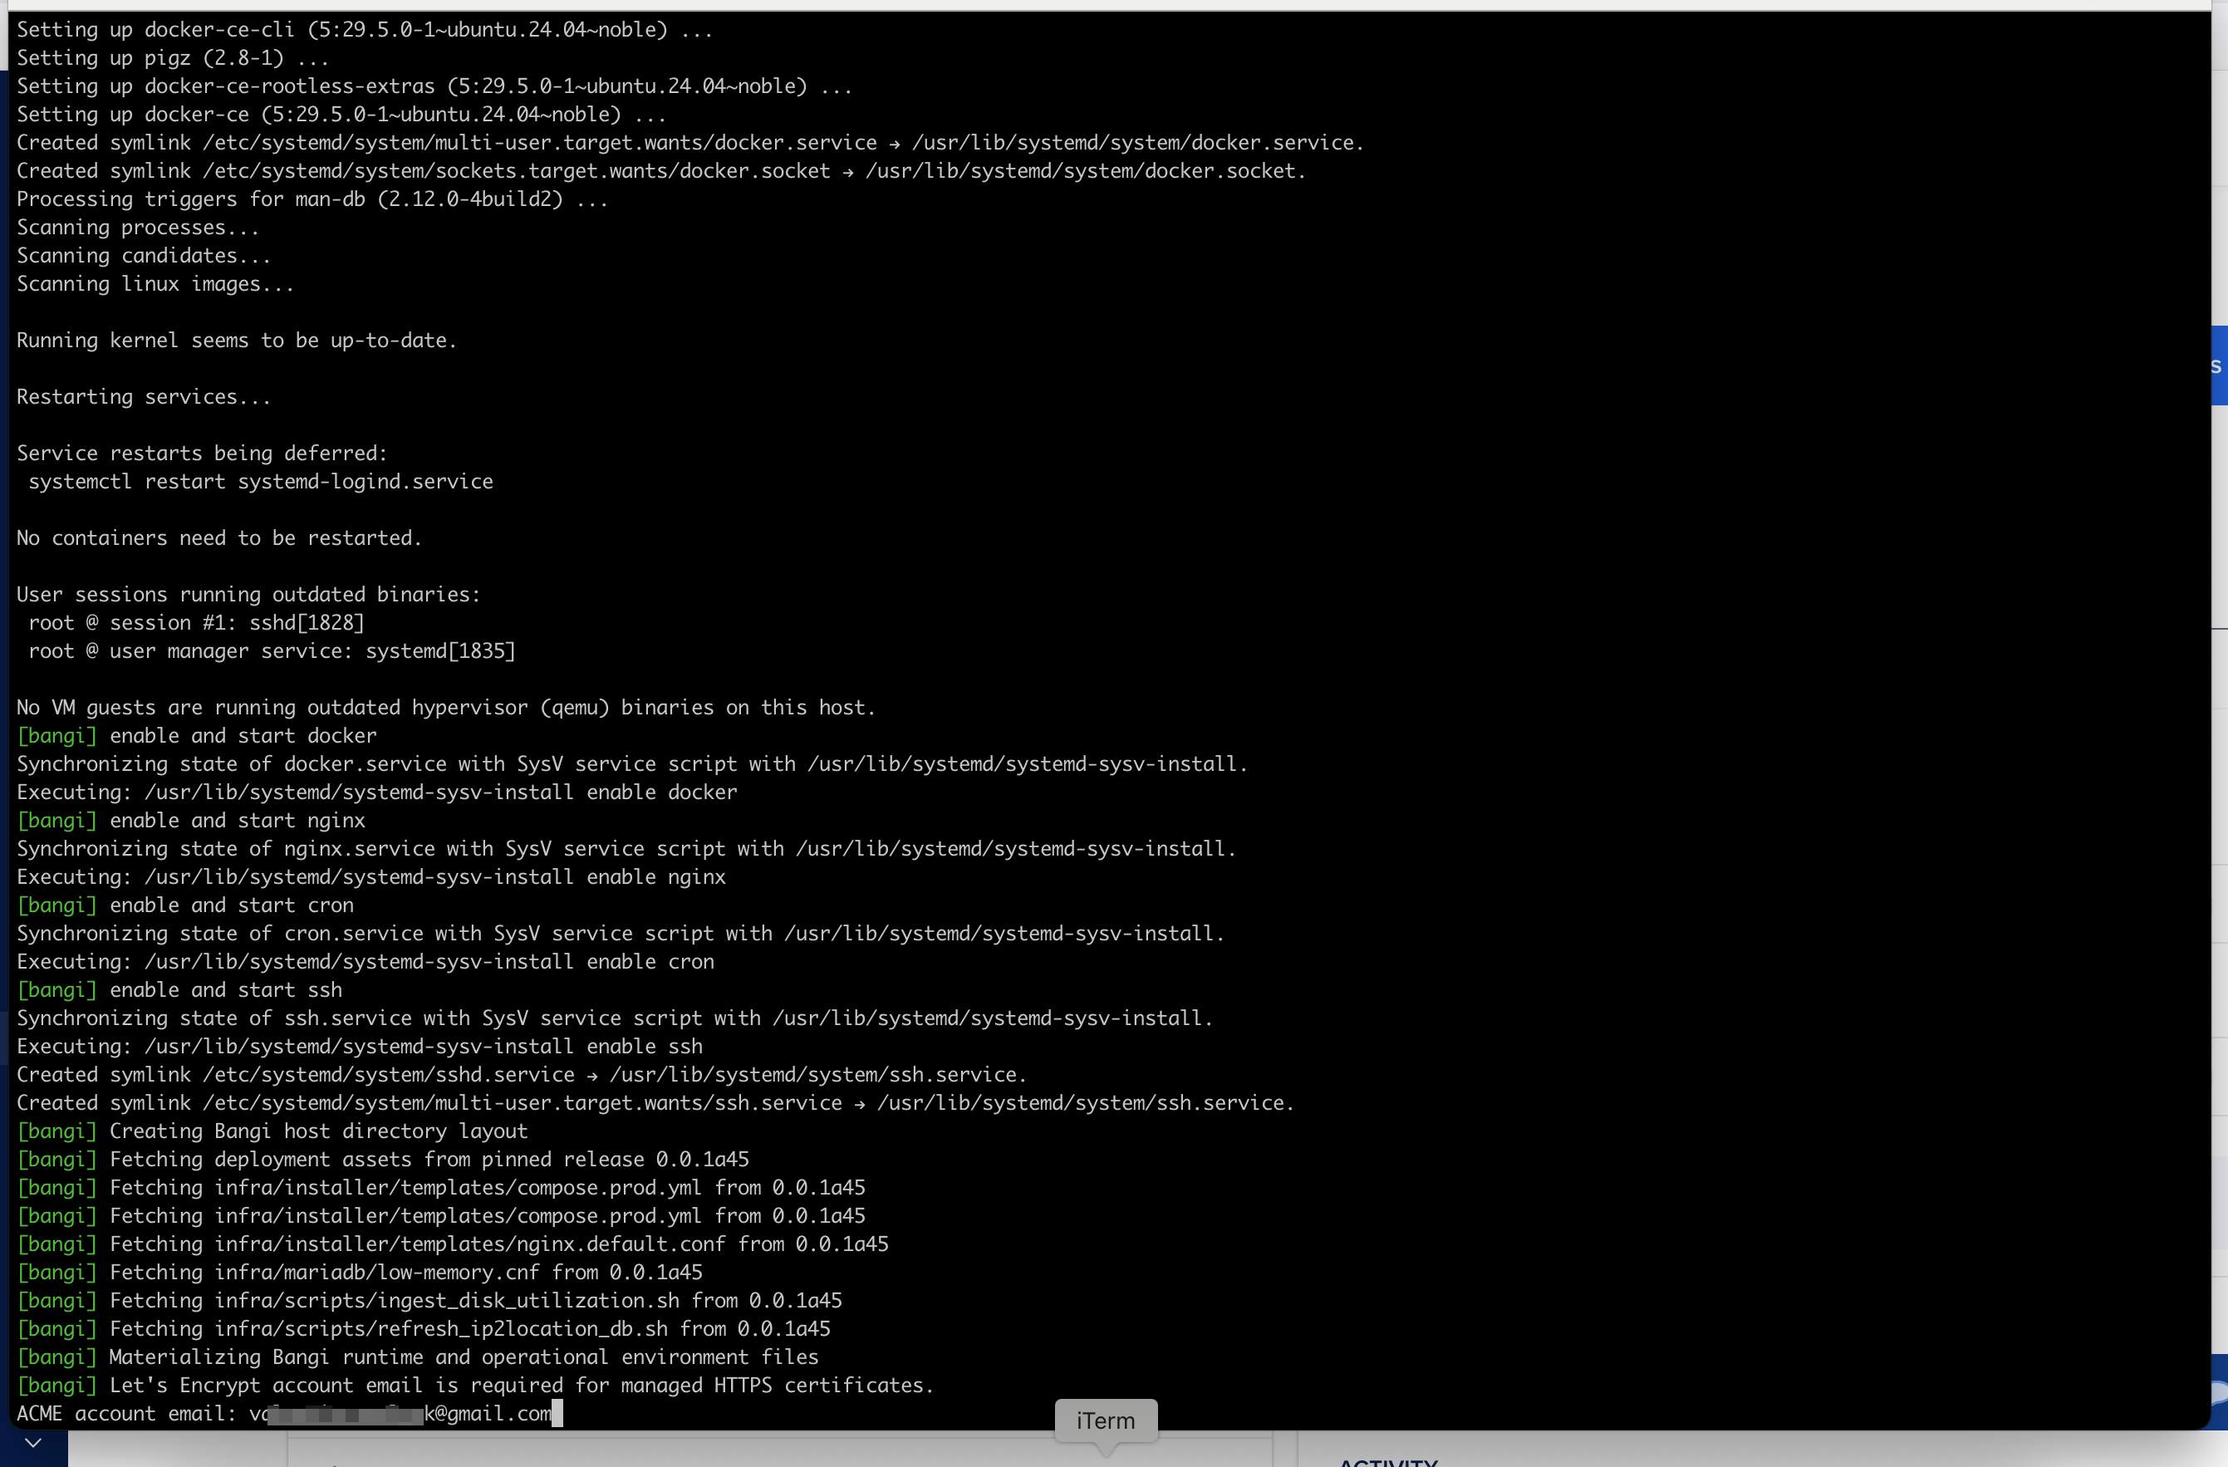Image resolution: width=2228 pixels, height=1467 pixels.
Task: Select the 'systemd[1835]' user manager line
Action: [x=272, y=650]
